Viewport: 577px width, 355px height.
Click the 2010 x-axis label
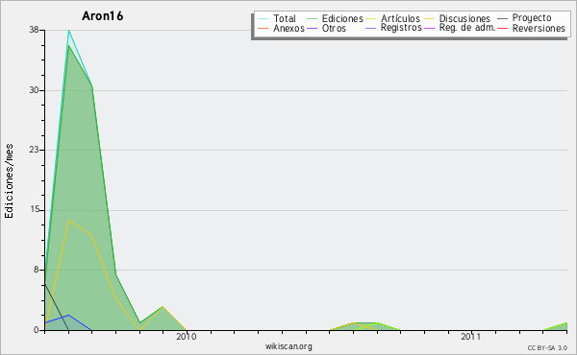187,337
